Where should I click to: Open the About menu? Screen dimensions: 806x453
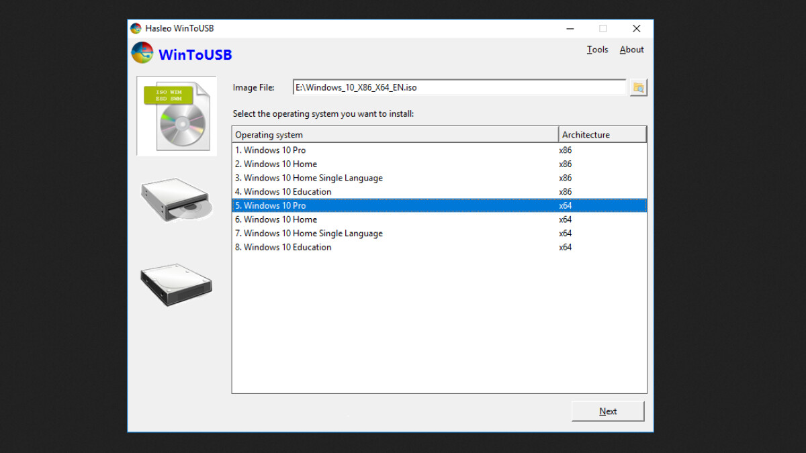(x=631, y=49)
